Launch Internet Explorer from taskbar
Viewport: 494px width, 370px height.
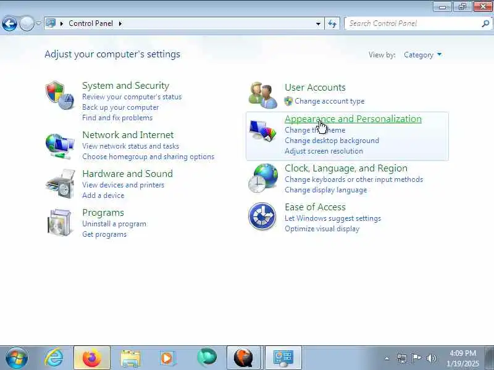tap(54, 358)
